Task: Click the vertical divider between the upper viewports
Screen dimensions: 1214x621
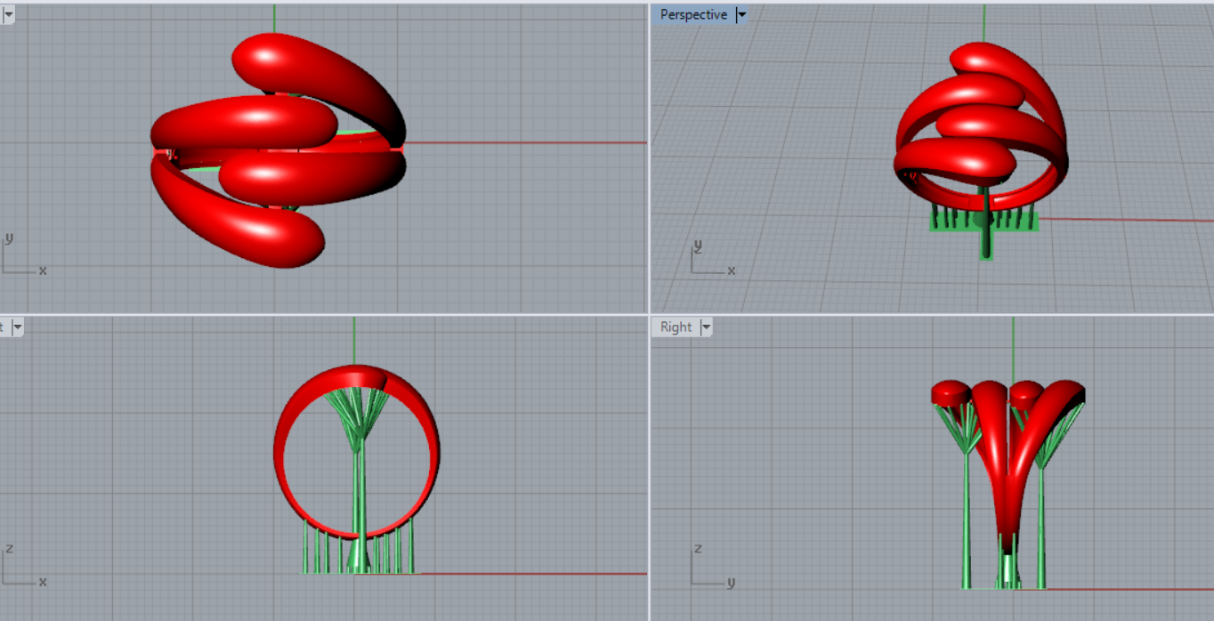Action: click(648, 160)
